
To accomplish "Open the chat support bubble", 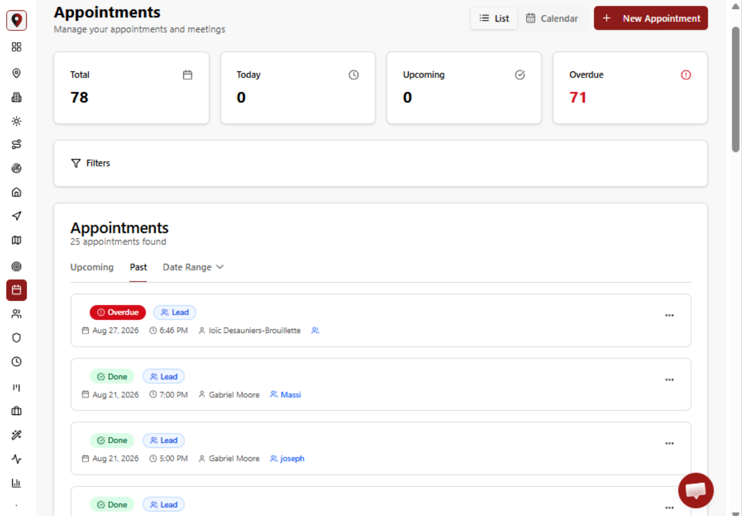I will click(695, 491).
